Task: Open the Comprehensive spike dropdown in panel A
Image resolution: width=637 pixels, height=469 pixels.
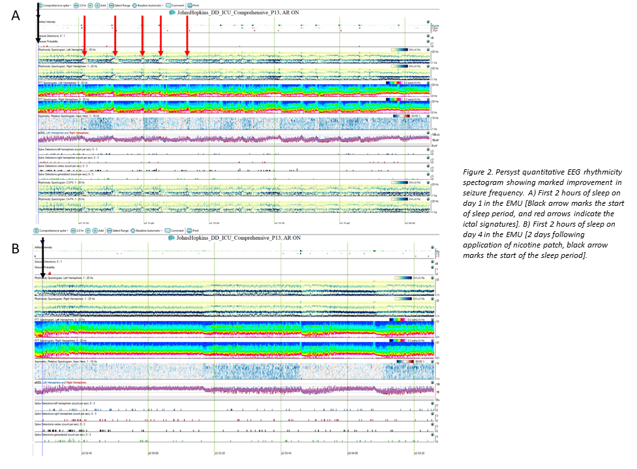Action: click(55, 5)
